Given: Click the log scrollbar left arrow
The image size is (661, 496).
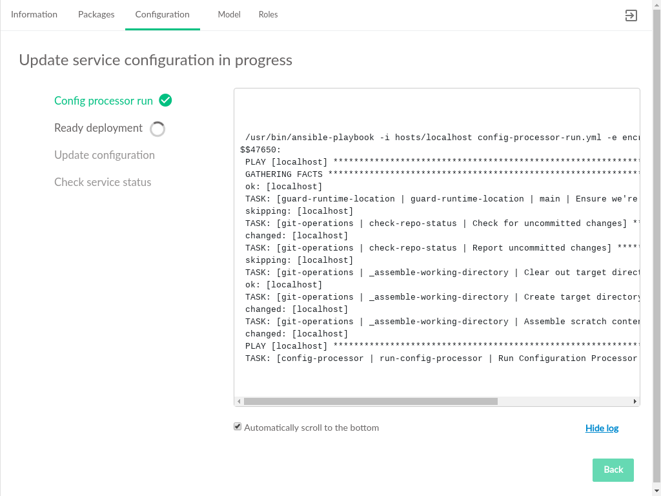Looking at the screenshot, I should tap(239, 402).
